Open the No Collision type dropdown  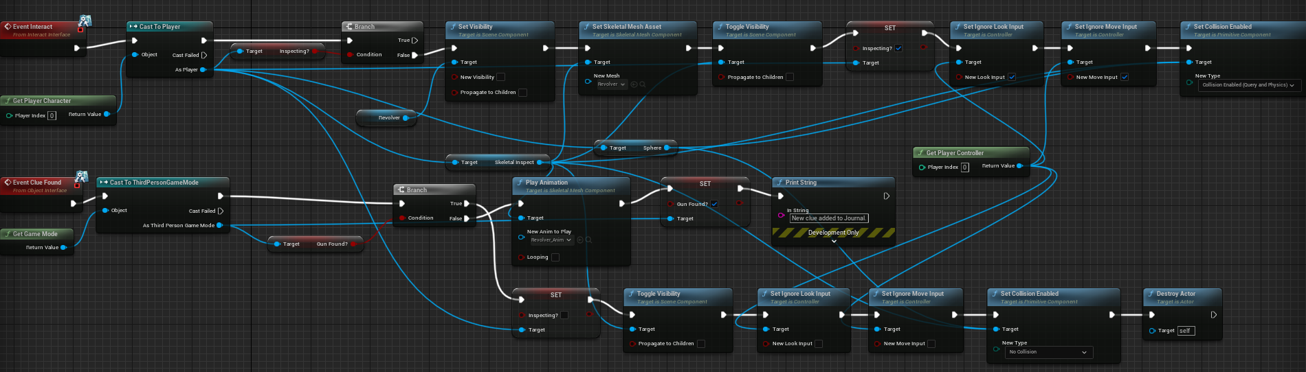click(x=1048, y=352)
